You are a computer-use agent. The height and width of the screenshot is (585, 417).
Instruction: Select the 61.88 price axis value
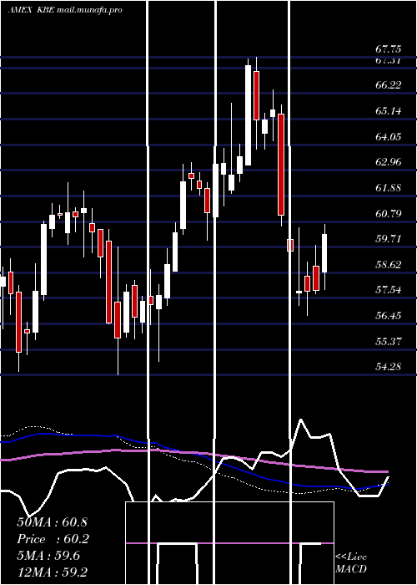tap(389, 188)
